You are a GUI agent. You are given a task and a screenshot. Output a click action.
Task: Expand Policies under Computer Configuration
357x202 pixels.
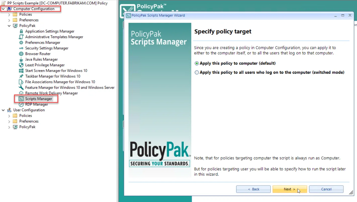(x=9, y=14)
